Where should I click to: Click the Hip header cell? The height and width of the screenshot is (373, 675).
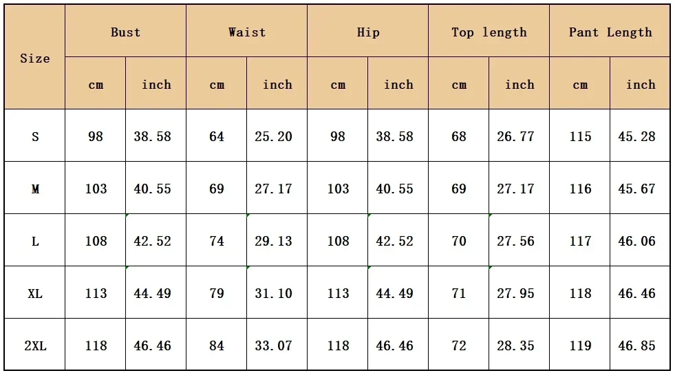(368, 31)
